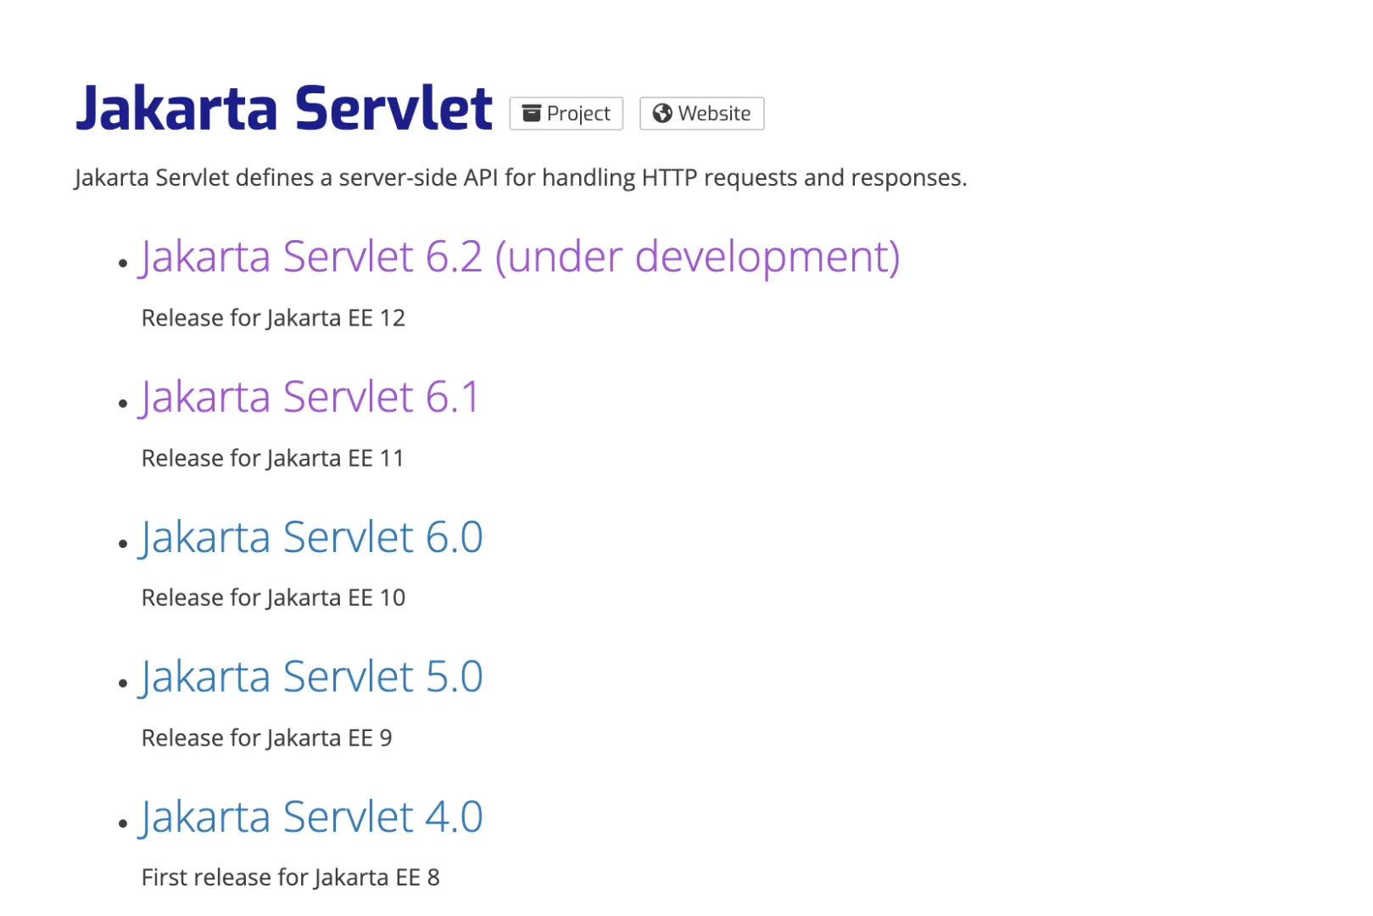
Task: Open Jakarta Servlet 6.1 release page
Action: click(310, 396)
